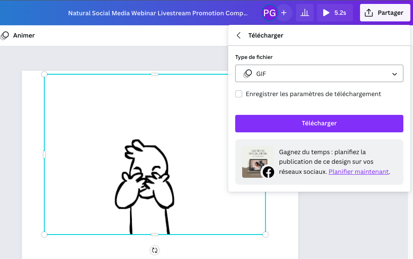Click the top-left corner selection handle
Image resolution: width=413 pixels, height=259 pixels.
click(x=44, y=74)
